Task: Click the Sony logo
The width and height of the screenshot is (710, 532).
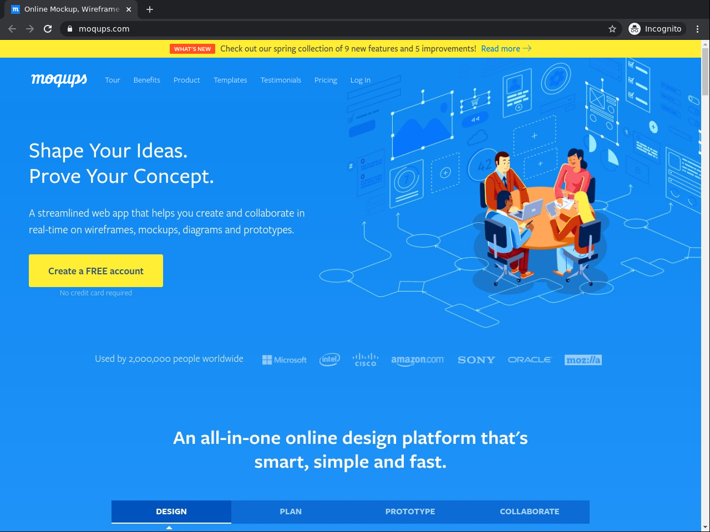Action: (x=476, y=360)
